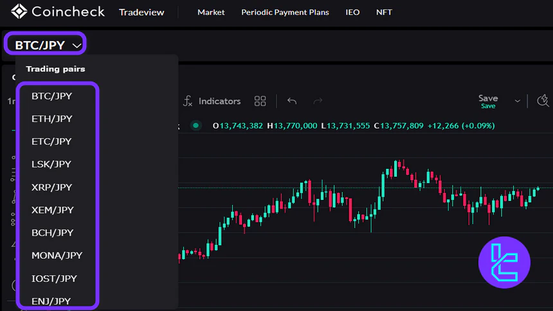Viewport: 553px width, 311px height.
Task: Click the high price value 13,770,000
Action: point(295,126)
